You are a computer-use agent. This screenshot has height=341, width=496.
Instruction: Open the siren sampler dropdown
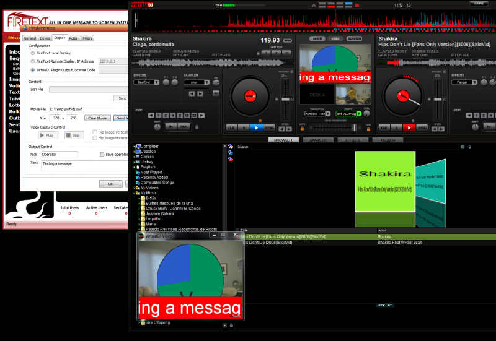(206, 82)
